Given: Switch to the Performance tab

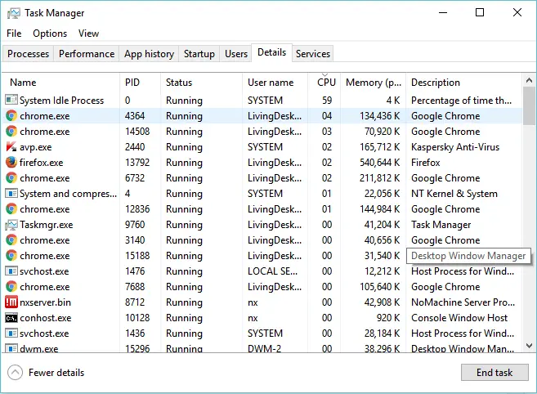Looking at the screenshot, I should tap(87, 54).
